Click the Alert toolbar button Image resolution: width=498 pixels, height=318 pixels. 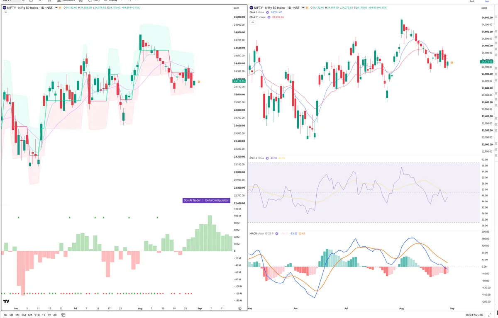point(93,1)
